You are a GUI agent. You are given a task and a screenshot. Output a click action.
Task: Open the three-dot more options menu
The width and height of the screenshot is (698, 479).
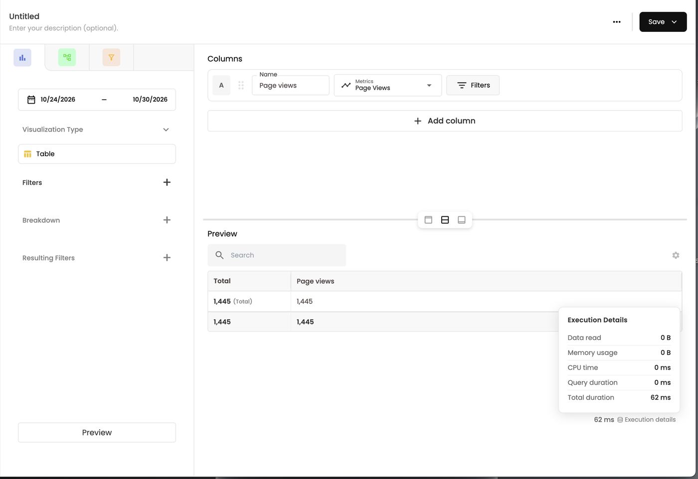(x=617, y=22)
